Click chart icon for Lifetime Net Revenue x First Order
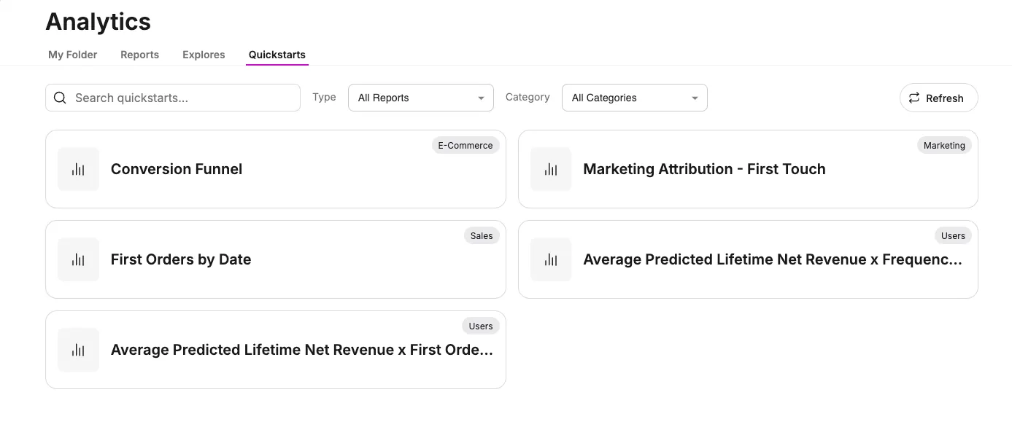Image resolution: width=1012 pixels, height=427 pixels. pyautogui.click(x=78, y=350)
